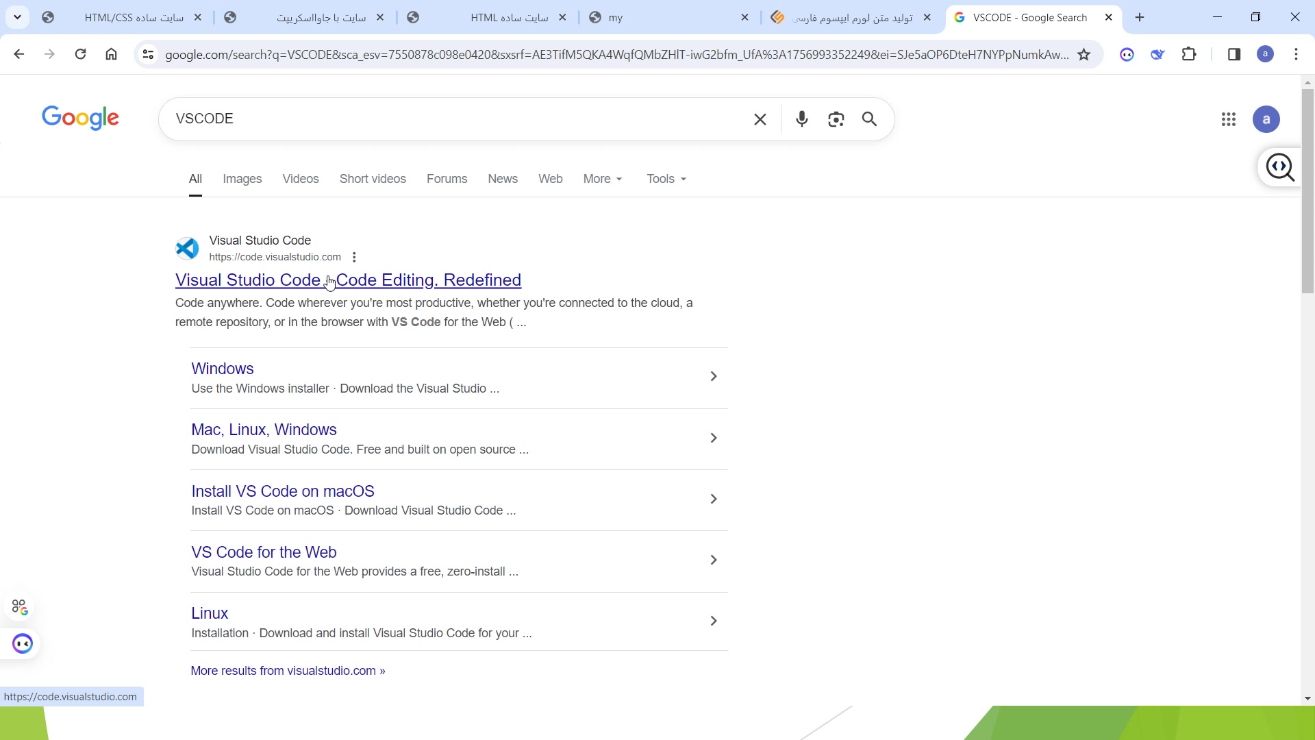Screen dimensions: 1315x740
Task: Expand the Windows sitelink chevron
Action: (713, 376)
